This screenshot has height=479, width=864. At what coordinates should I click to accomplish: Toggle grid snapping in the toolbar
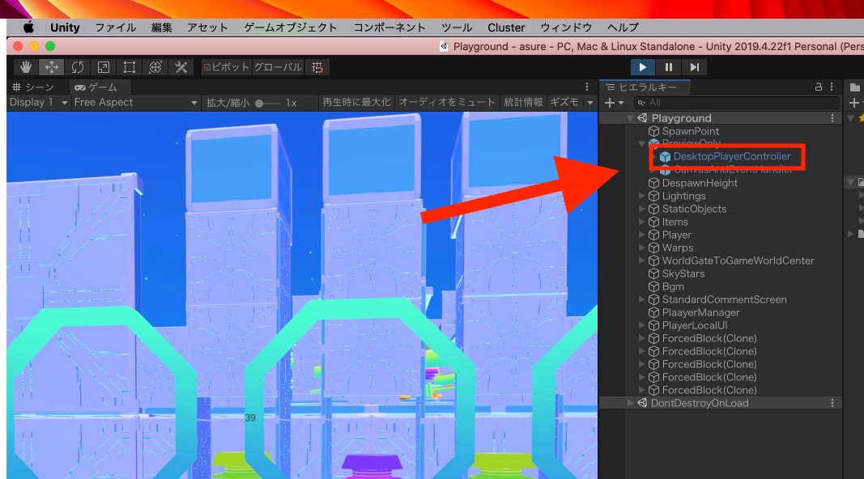pos(317,66)
